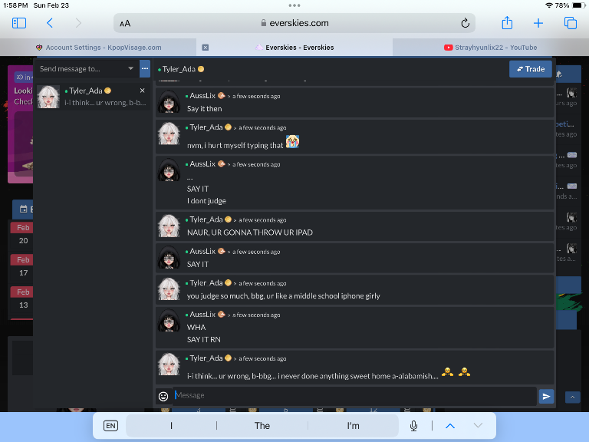Show the Safari tab overview

(571, 23)
